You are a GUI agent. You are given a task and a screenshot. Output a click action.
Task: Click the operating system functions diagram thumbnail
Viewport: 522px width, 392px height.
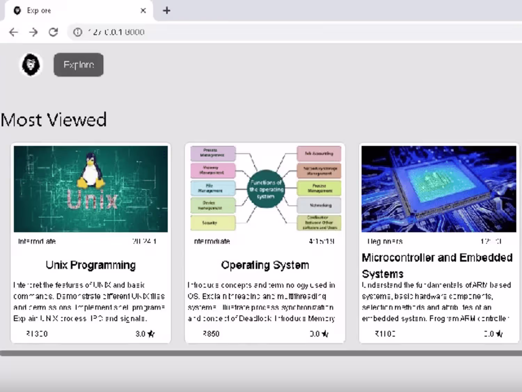pyautogui.click(x=265, y=189)
